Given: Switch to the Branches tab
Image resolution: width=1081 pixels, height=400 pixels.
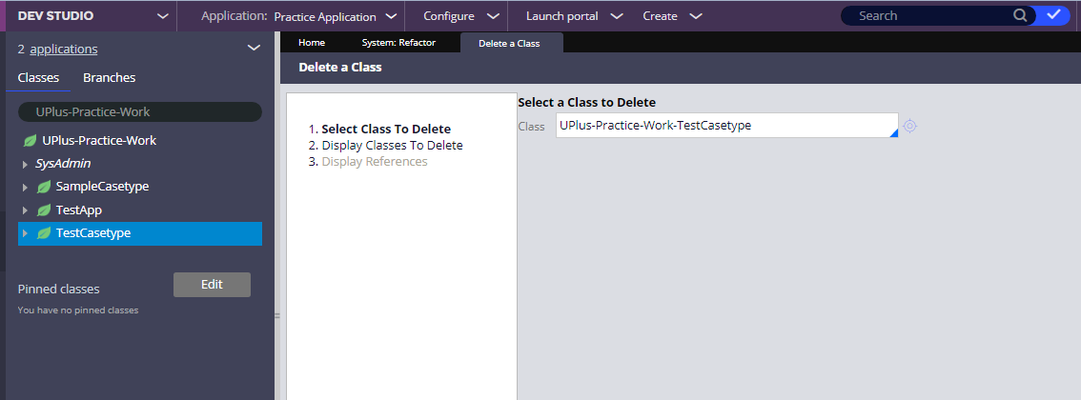Looking at the screenshot, I should (x=109, y=78).
